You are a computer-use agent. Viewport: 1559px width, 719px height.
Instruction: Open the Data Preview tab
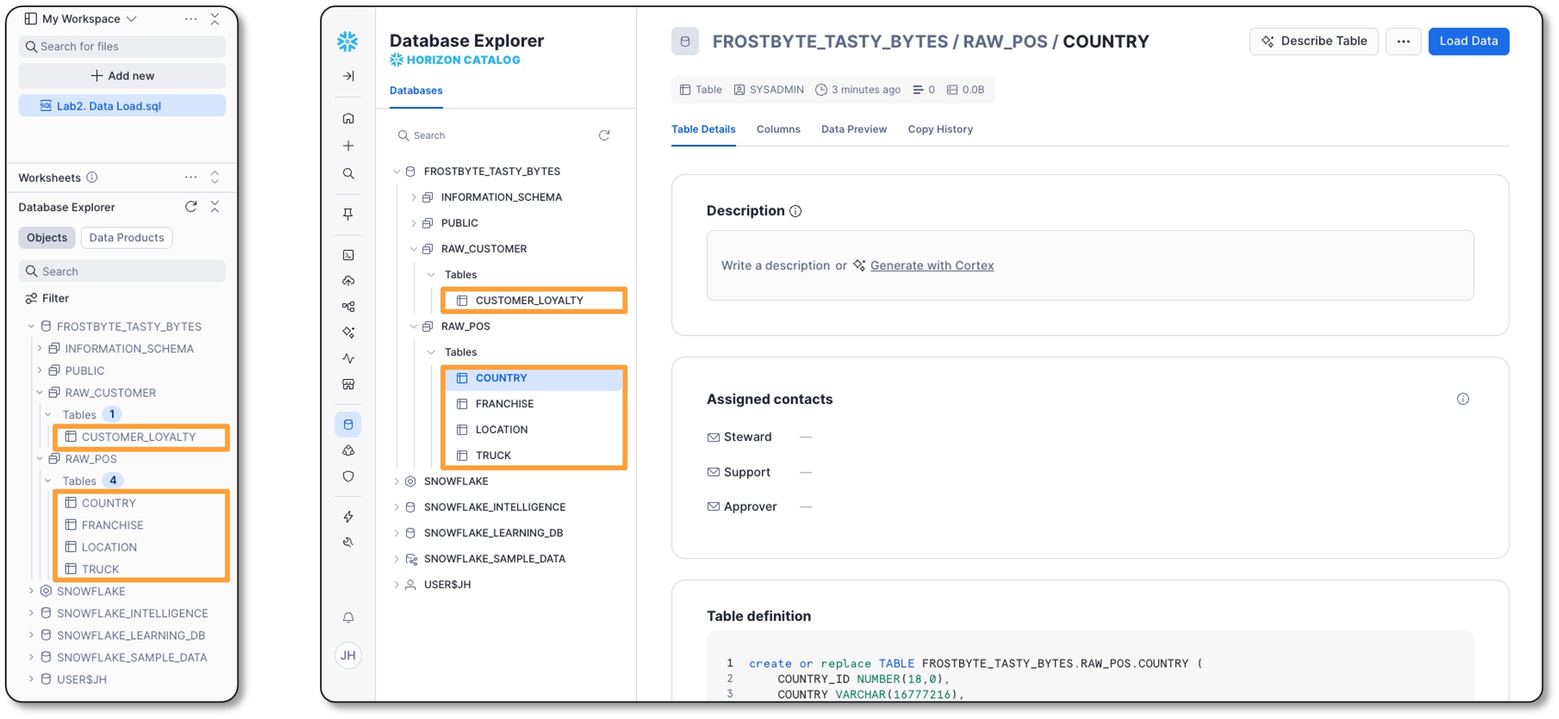853,129
